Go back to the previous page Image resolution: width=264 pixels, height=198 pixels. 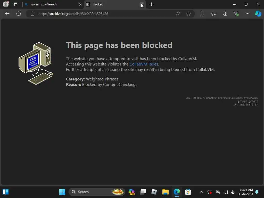pyautogui.click(x=7, y=14)
